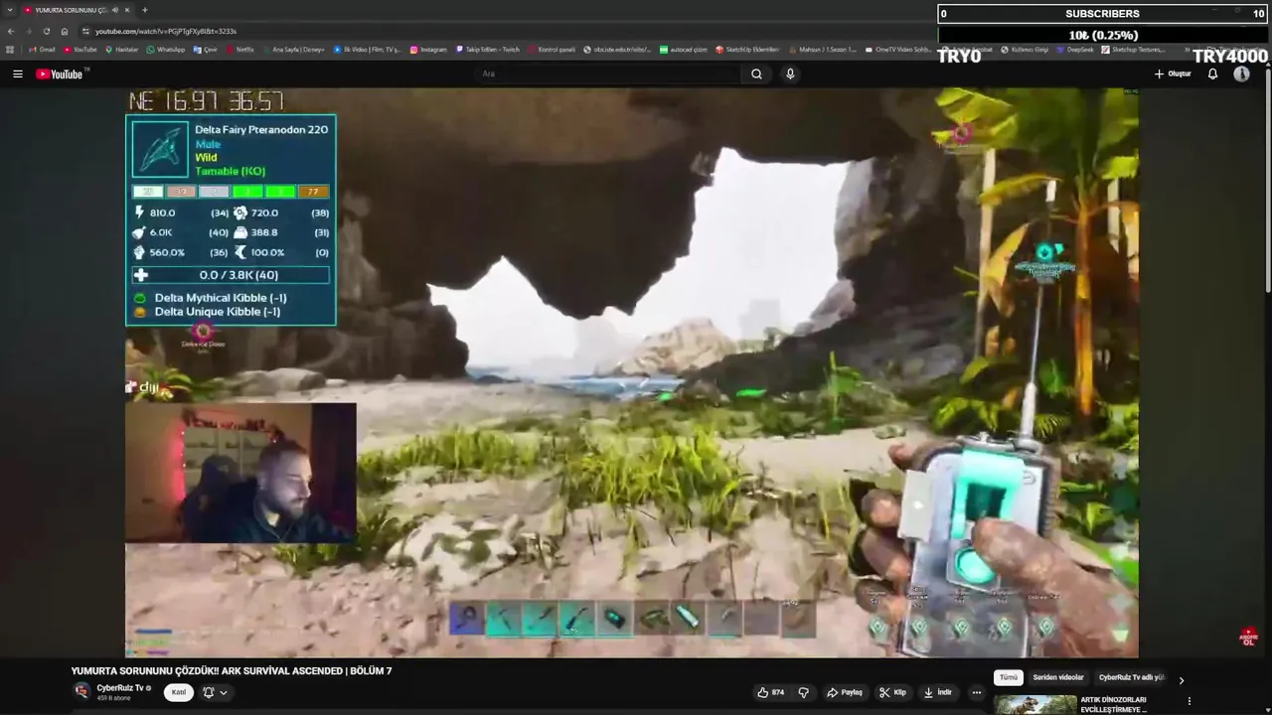Click the streamer webcam overlay

click(240, 473)
